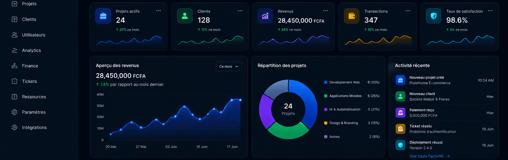
Task: Click the 8 (33%) legend value
Action: [x=373, y=82]
